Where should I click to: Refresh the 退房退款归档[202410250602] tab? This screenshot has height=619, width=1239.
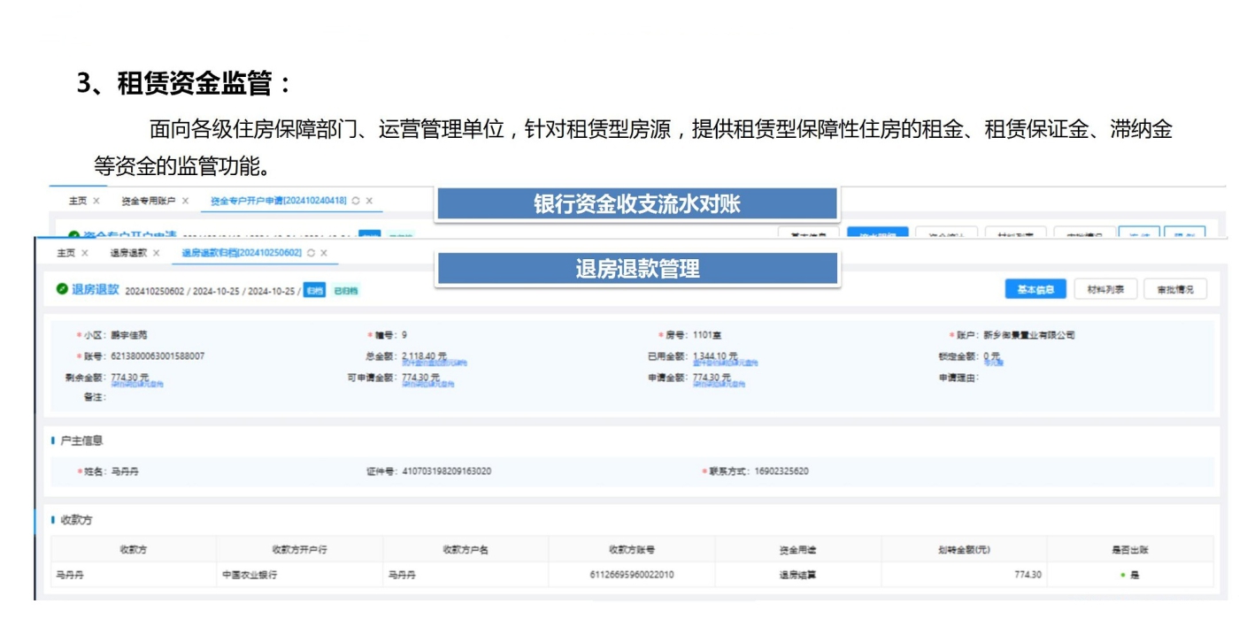[312, 254]
